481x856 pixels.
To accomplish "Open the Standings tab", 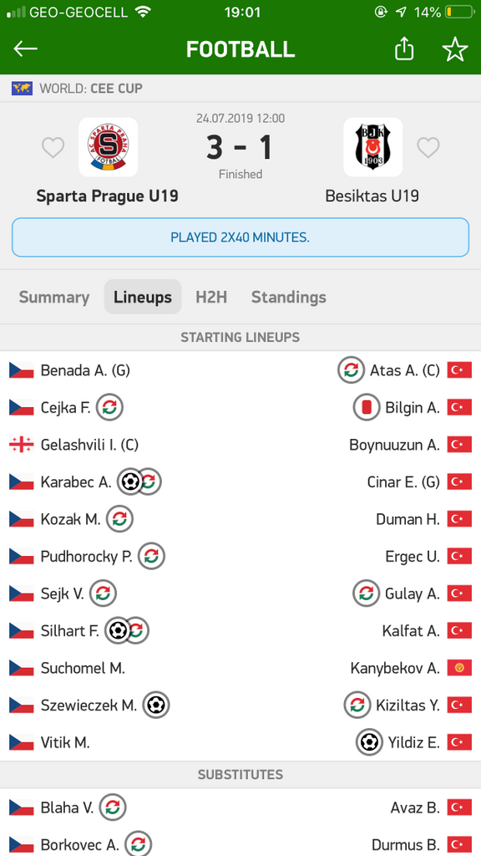I will click(288, 297).
